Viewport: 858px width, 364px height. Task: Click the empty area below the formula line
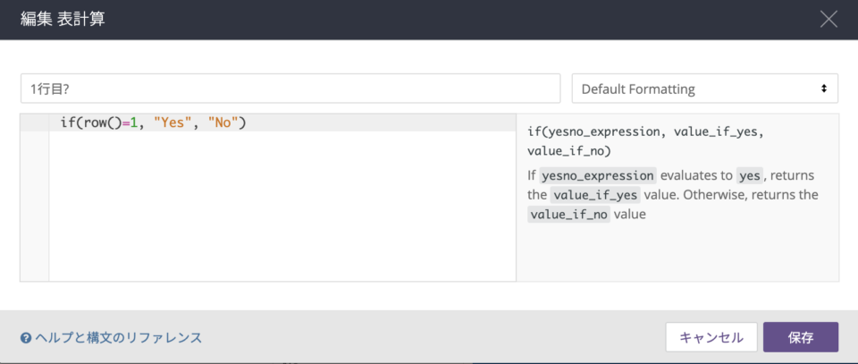click(x=282, y=207)
